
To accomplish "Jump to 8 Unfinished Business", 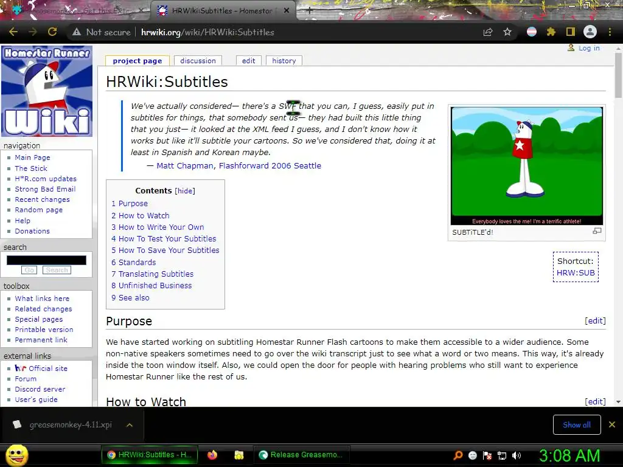I will click(151, 286).
